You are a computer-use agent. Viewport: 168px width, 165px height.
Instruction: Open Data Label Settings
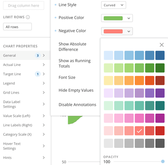pyautogui.click(x=25, y=104)
